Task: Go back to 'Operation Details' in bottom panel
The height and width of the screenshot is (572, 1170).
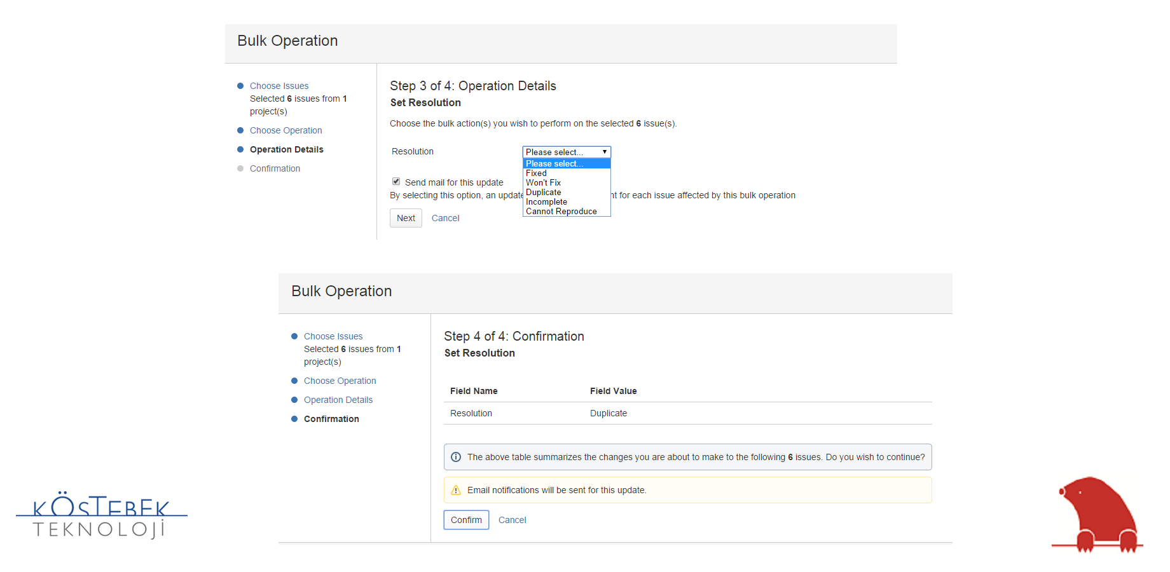Action: [338, 400]
